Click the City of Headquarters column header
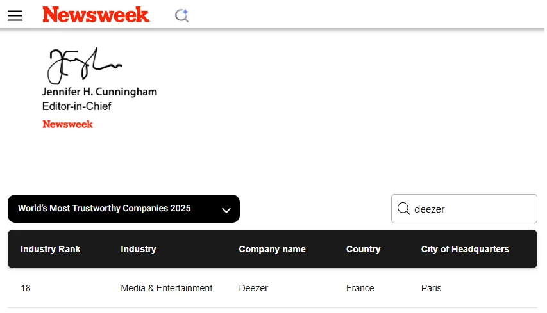Image resolution: width=547 pixels, height=313 pixels. [x=465, y=249]
